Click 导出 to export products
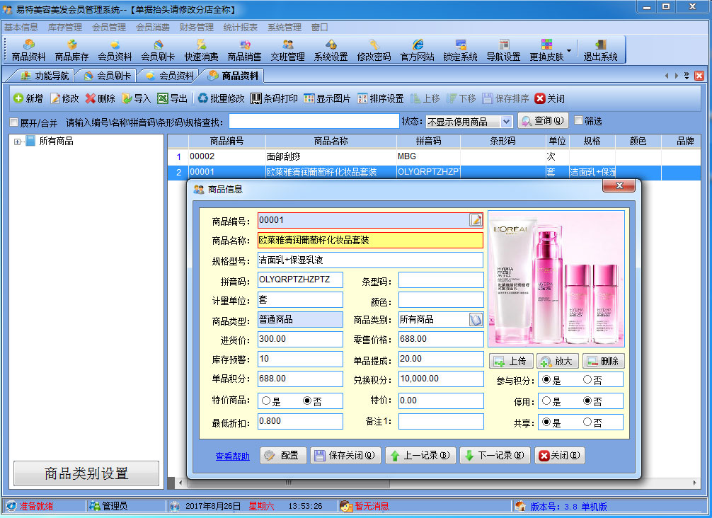712x518 pixels. pyautogui.click(x=172, y=98)
